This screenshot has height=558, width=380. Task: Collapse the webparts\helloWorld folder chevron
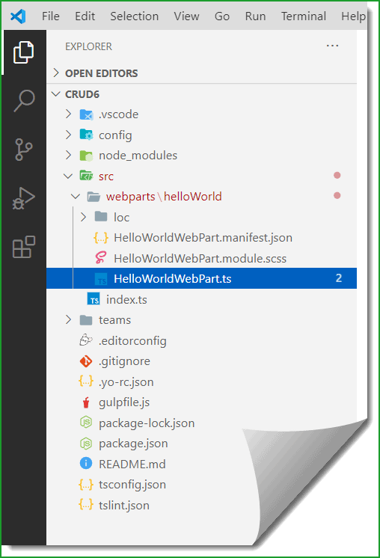(76, 196)
